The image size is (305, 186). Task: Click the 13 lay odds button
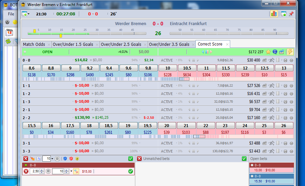click(x=284, y=68)
